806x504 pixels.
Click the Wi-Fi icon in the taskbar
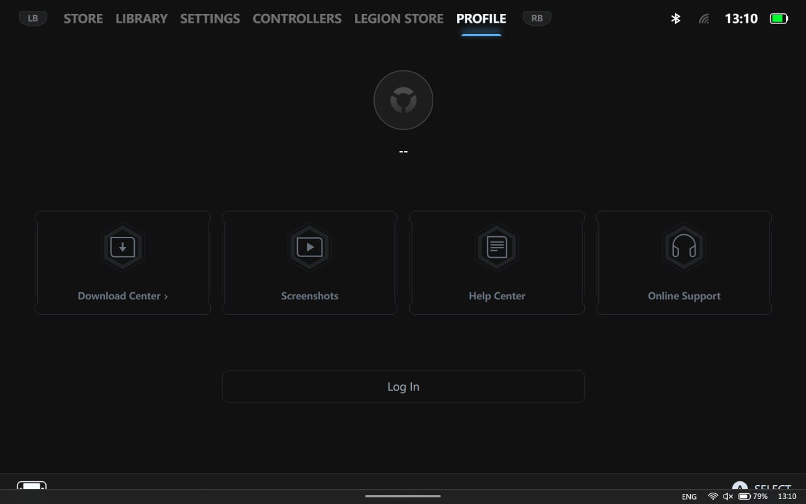pyautogui.click(x=713, y=496)
